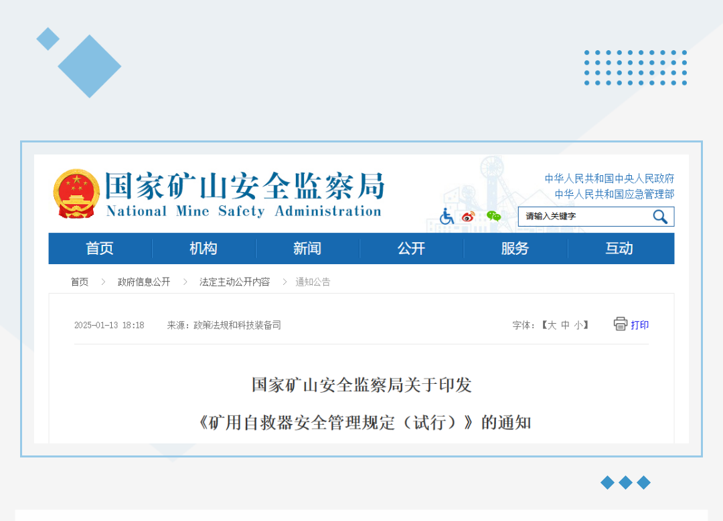
Task: Click the 国家矿山安全监察局 site title
Action: (x=245, y=187)
